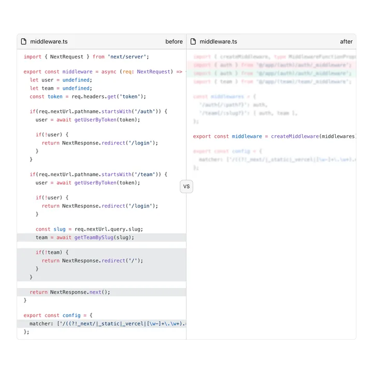The image size is (373, 373).
Task: Click the const token = req.headers.get line
Action: point(88,96)
